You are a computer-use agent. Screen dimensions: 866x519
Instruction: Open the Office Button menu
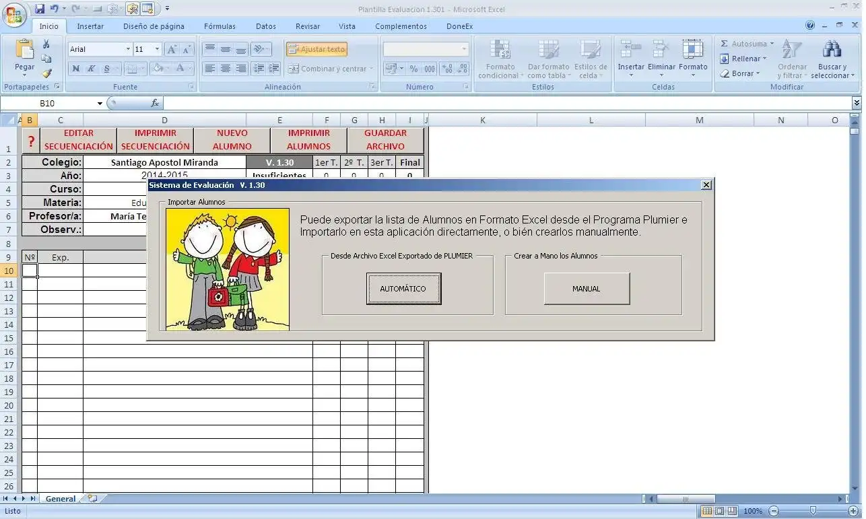[14, 14]
